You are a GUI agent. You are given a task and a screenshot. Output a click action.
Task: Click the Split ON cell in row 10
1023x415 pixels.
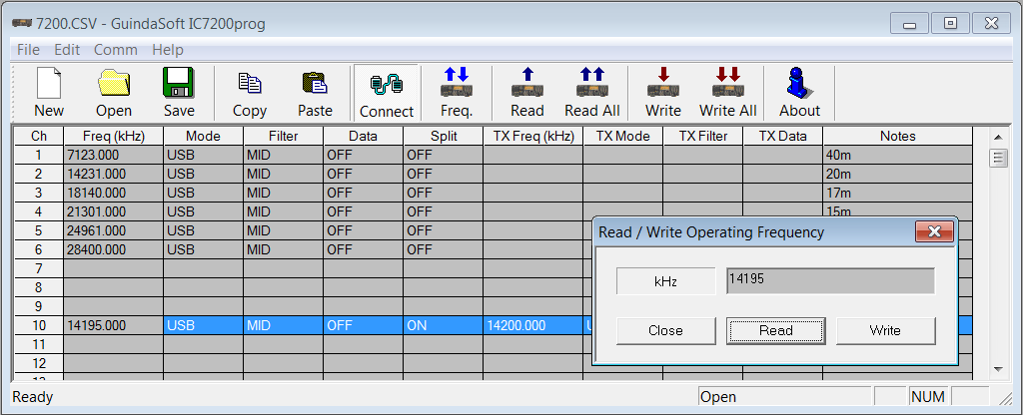(444, 326)
